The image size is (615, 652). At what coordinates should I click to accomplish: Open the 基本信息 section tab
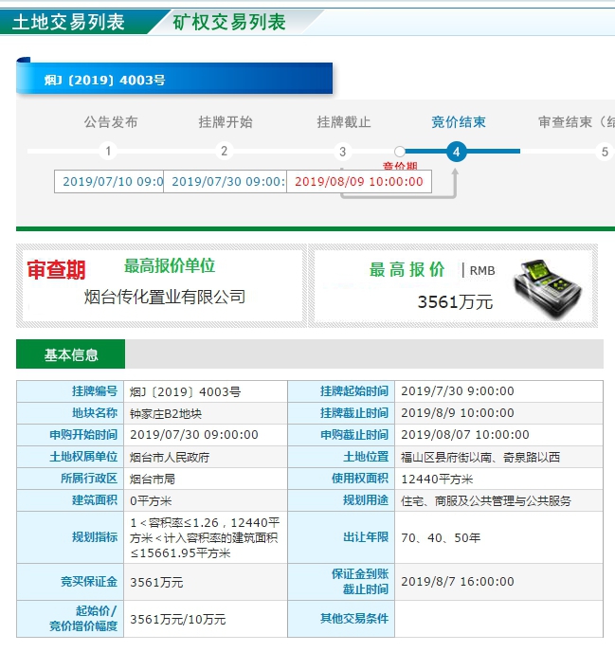[71, 354]
